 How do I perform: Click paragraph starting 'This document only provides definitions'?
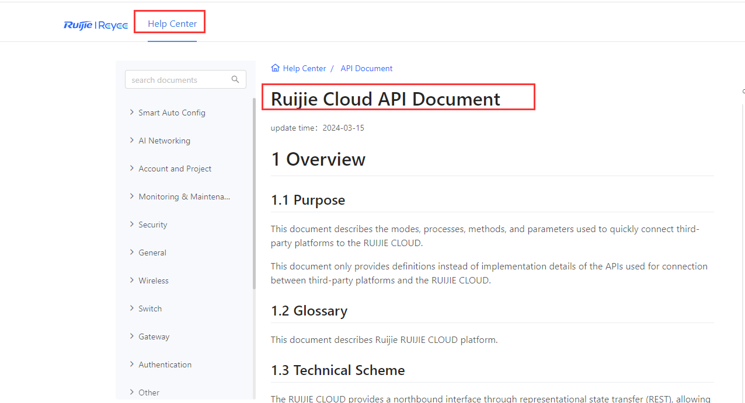(489, 273)
